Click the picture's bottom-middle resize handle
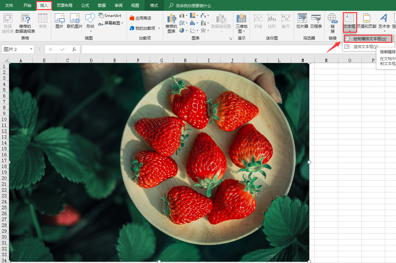Screen dimensions: 396x263 point(159,261)
